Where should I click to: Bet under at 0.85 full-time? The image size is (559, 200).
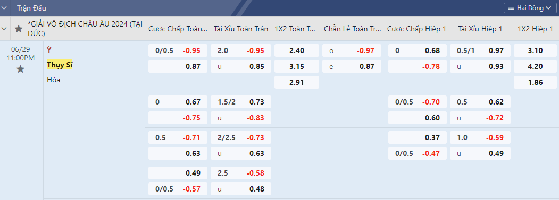[241, 66]
